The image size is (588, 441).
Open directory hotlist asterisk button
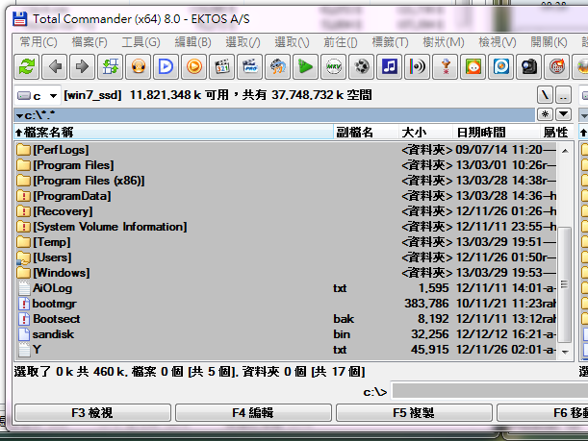pos(546,114)
